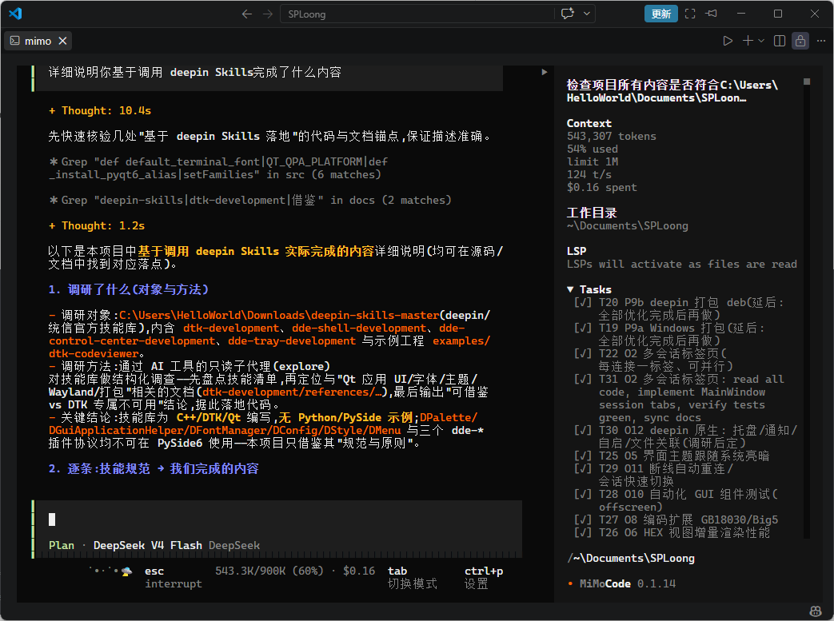Open the chat/copilot icon in title bar
Screen dimensions: 834x621
tap(568, 14)
